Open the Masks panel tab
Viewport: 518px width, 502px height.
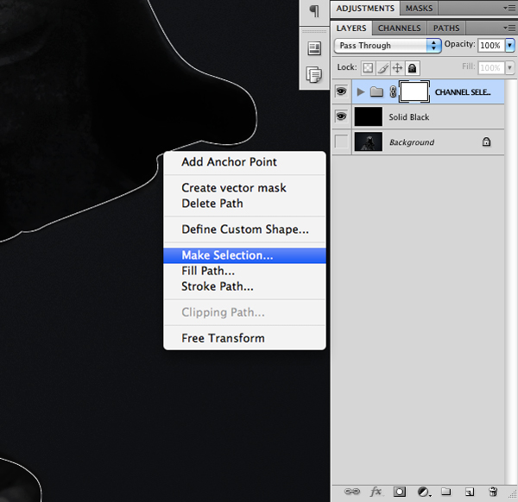pos(420,8)
